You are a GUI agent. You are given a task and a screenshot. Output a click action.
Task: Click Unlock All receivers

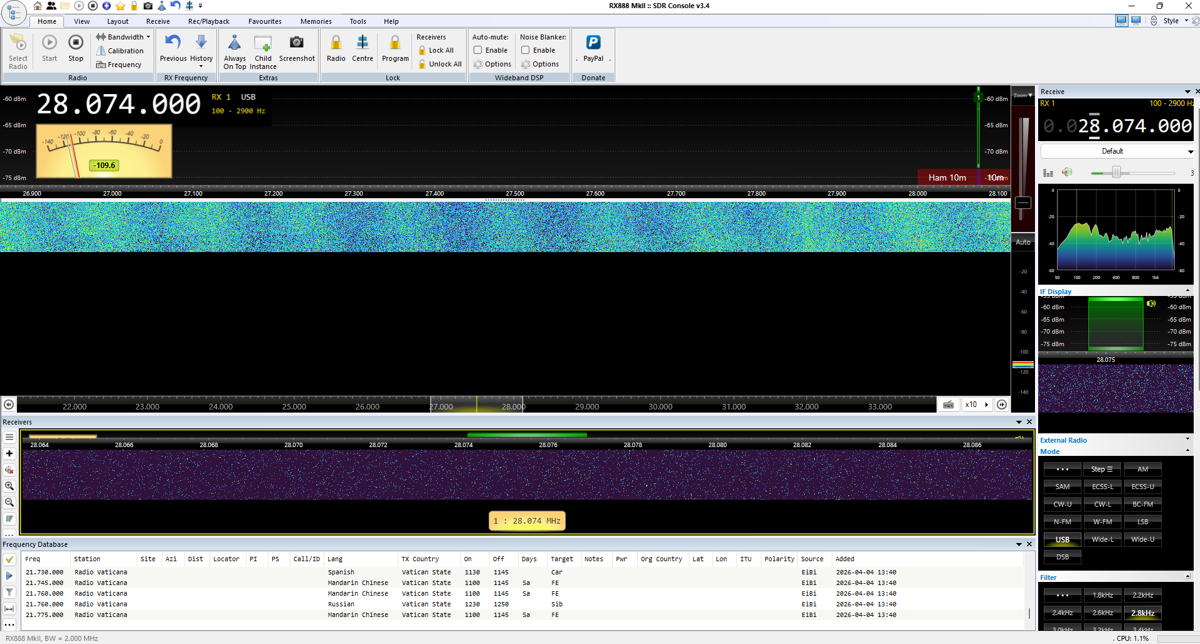[x=440, y=64]
